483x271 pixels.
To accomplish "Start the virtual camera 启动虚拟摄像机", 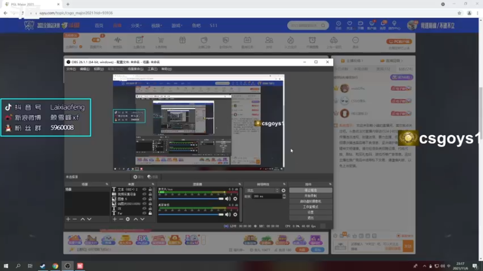I will (x=310, y=201).
